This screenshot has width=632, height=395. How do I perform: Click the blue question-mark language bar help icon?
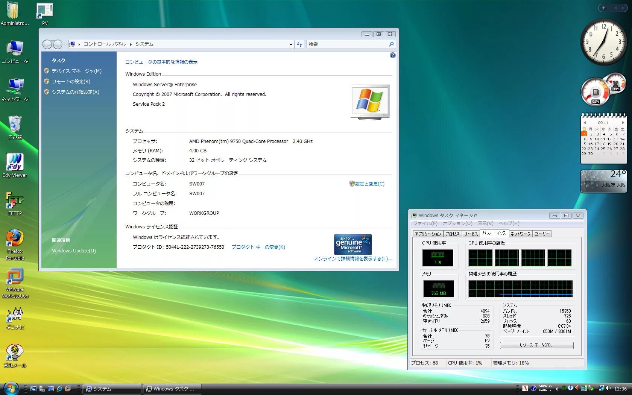pos(533,388)
